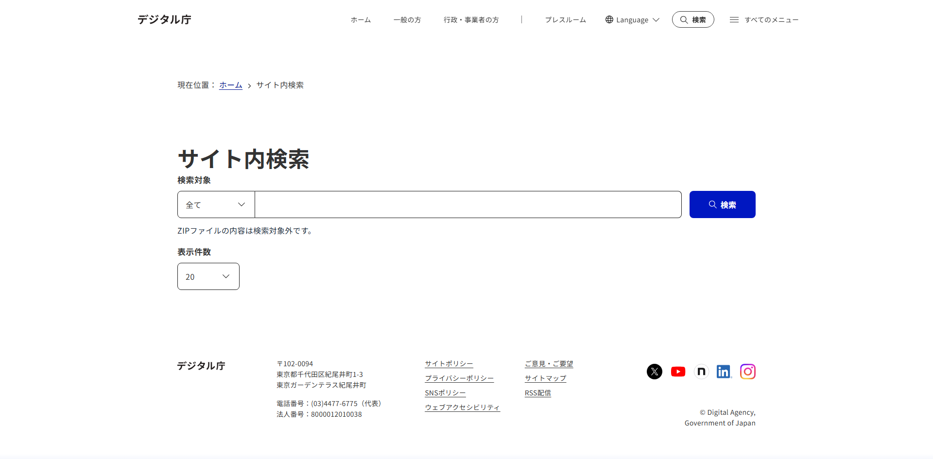Image resolution: width=933 pixels, height=459 pixels.
Task: Click the © Digital Agency copyright text
Action: (720, 418)
